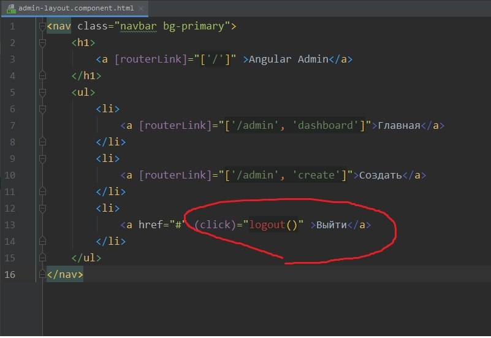Collapse the li block at line 12
This screenshot has width=491, height=338.
point(42,209)
